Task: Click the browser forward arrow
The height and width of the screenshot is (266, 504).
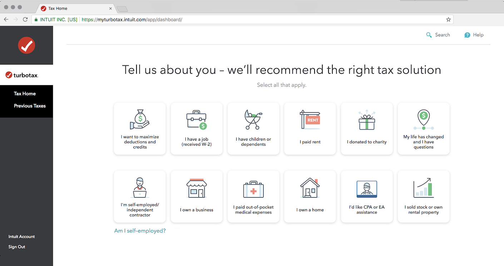Action: (x=16, y=20)
